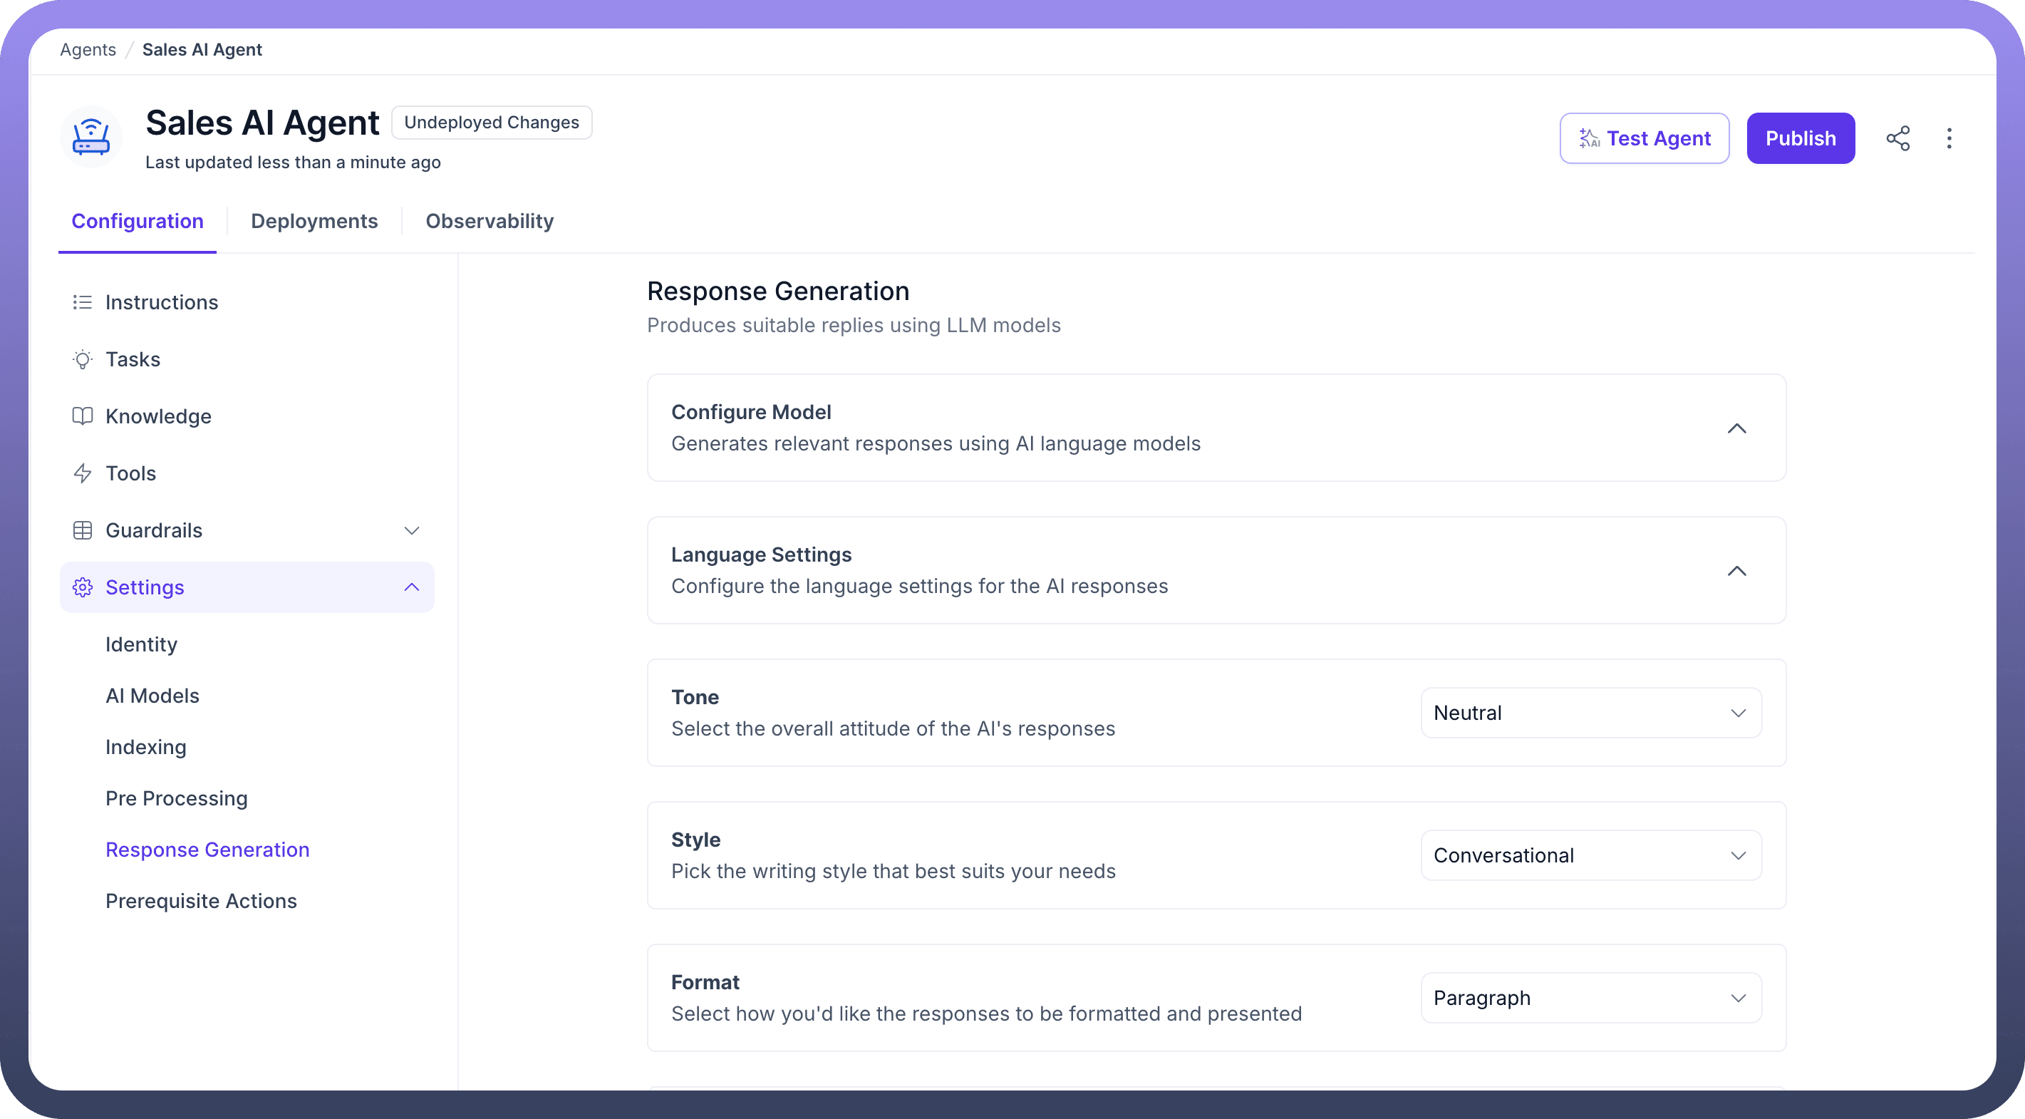Click the Tools lightning bolt icon

tap(83, 473)
